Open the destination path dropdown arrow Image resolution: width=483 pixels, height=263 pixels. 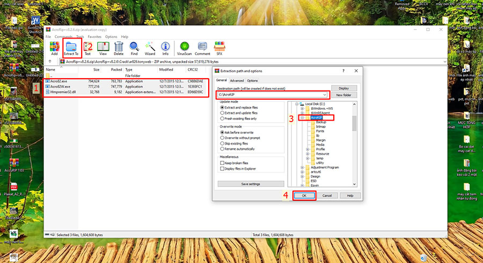click(x=325, y=95)
